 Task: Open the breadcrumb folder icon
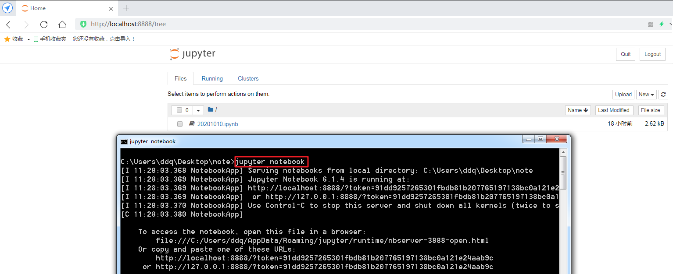(x=210, y=109)
